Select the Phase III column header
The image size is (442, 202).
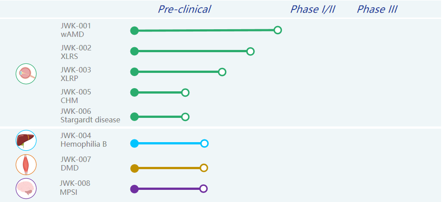click(377, 9)
